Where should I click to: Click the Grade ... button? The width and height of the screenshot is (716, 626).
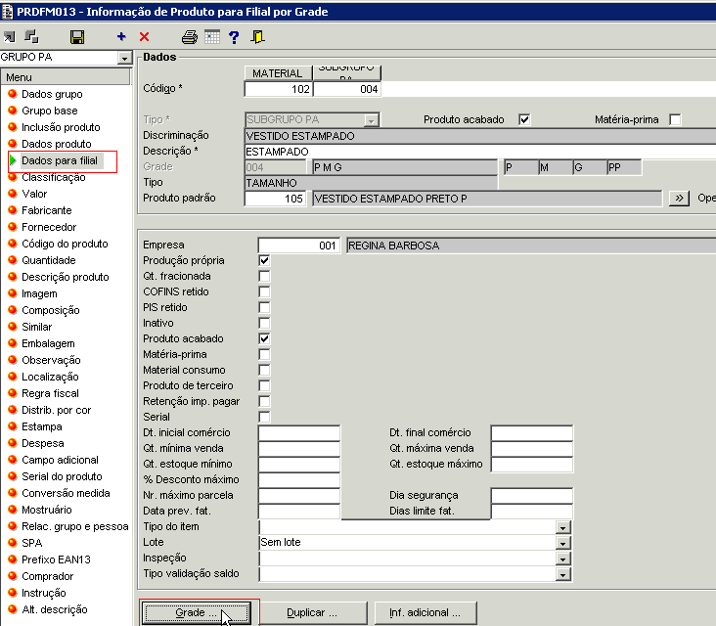point(196,612)
